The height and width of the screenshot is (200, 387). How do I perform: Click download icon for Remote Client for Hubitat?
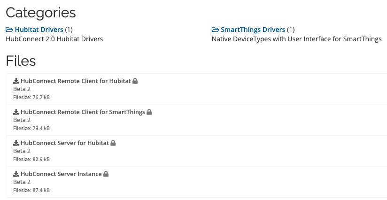[x=16, y=81]
